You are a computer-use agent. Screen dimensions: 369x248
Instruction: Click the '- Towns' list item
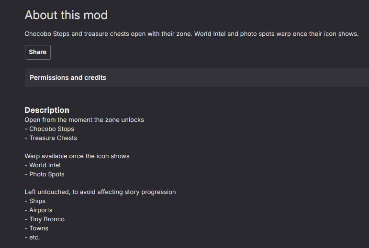[x=36, y=228]
